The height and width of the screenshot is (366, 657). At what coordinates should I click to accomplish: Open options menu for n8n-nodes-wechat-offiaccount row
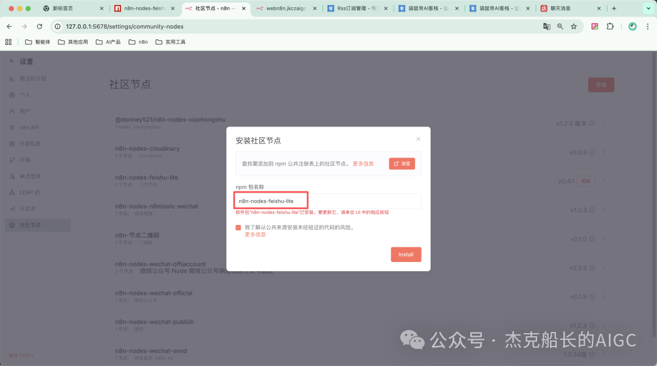pyautogui.click(x=604, y=268)
